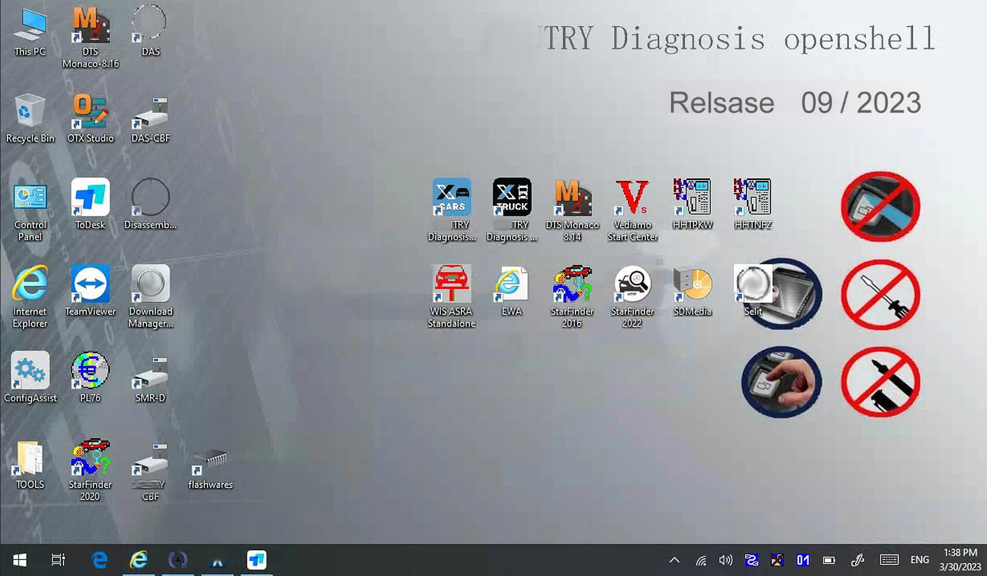Image resolution: width=987 pixels, height=576 pixels.
Task: Open Windows Ink pen tray icon
Action: [x=857, y=560]
